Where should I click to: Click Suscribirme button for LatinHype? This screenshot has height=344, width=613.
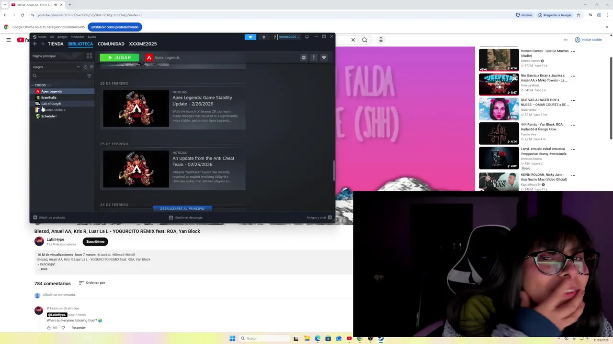click(x=95, y=242)
